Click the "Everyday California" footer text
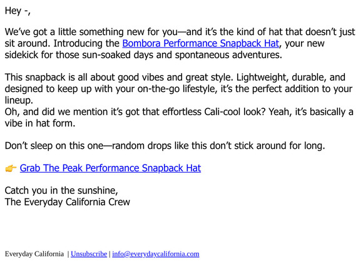Viewport: 363px width, 264px height. tap(34, 254)
